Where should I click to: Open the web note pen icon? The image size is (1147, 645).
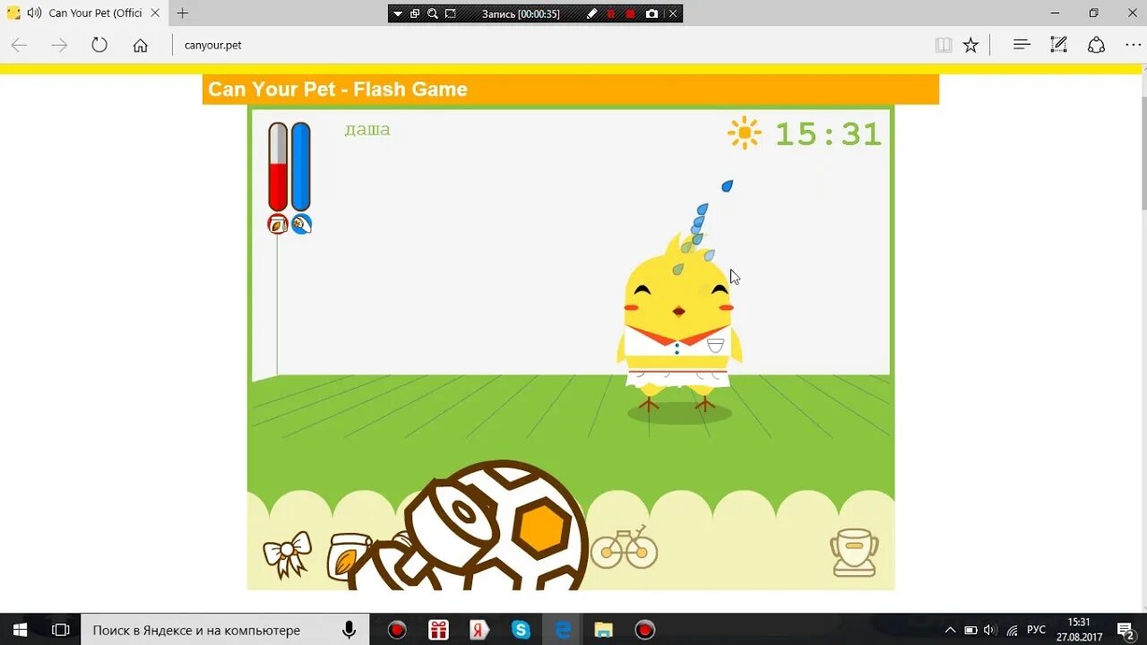1058,44
